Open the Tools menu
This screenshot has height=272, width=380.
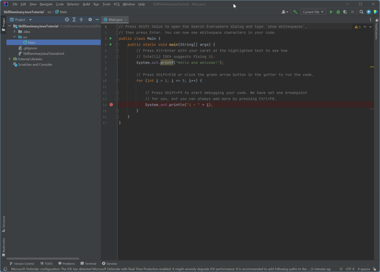tap(106, 4)
